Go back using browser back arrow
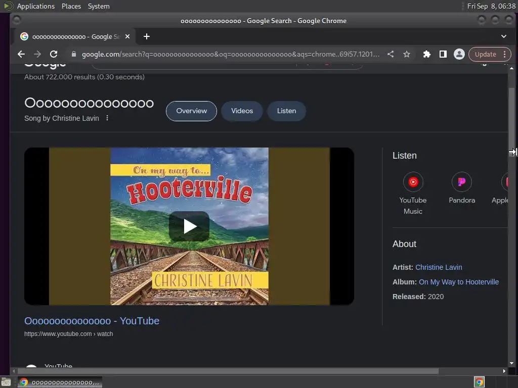This screenshot has width=518, height=388. tap(21, 54)
